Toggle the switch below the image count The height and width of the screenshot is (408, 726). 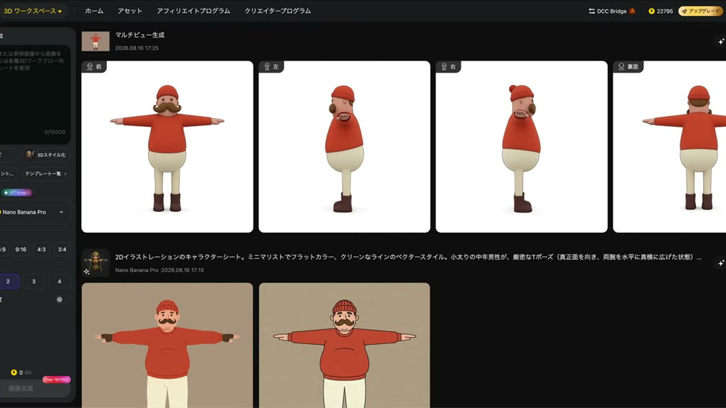click(x=63, y=299)
